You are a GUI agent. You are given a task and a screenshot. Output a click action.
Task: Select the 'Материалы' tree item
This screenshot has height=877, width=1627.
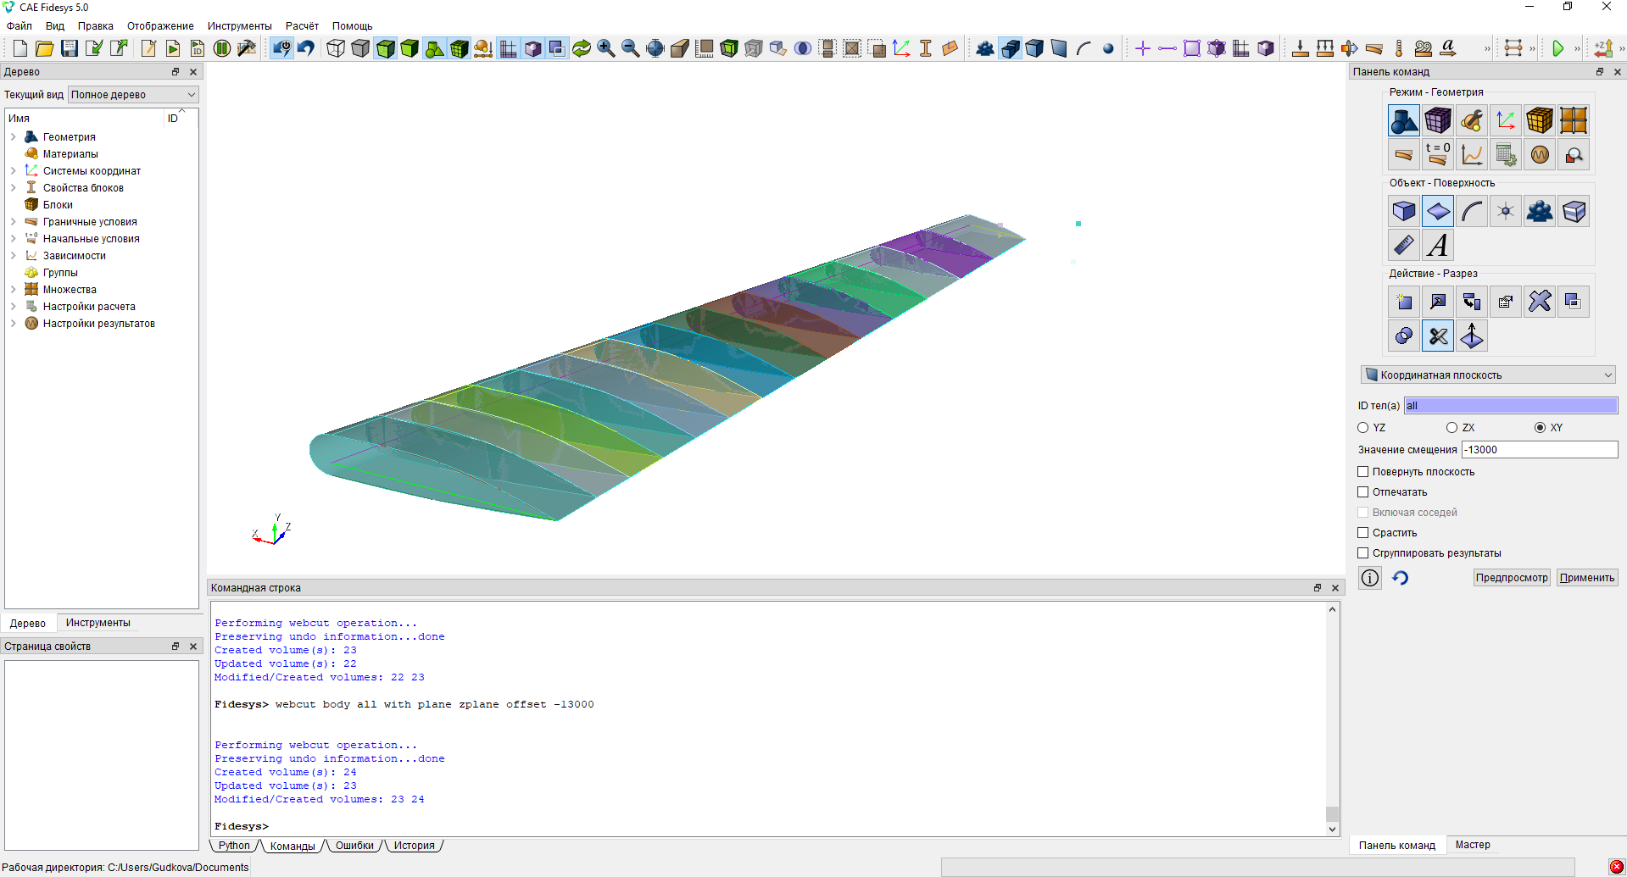click(70, 154)
